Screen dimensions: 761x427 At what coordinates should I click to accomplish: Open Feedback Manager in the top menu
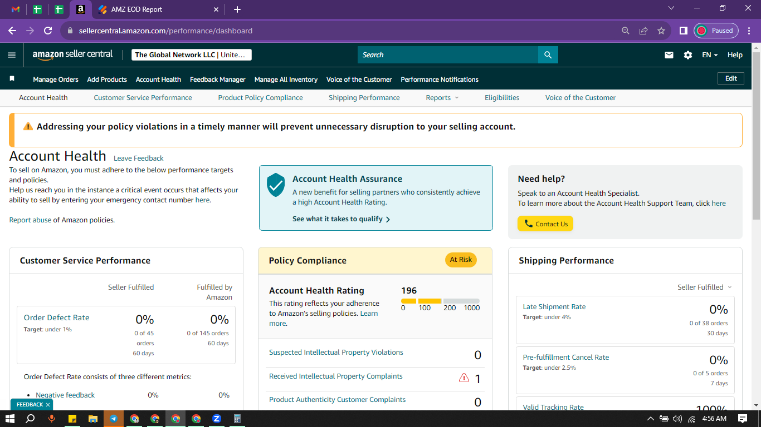pos(218,80)
